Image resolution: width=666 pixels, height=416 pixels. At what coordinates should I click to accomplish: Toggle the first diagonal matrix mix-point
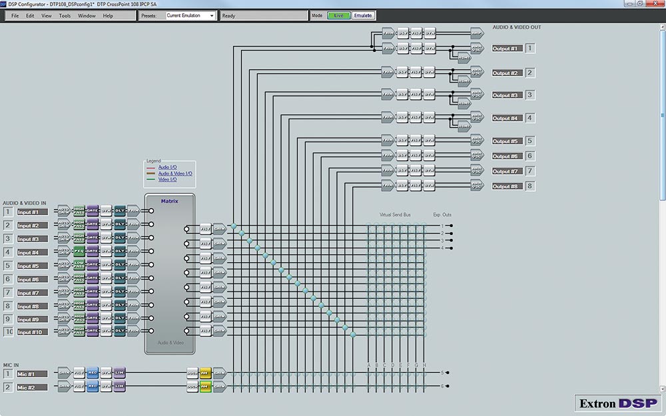(234, 226)
